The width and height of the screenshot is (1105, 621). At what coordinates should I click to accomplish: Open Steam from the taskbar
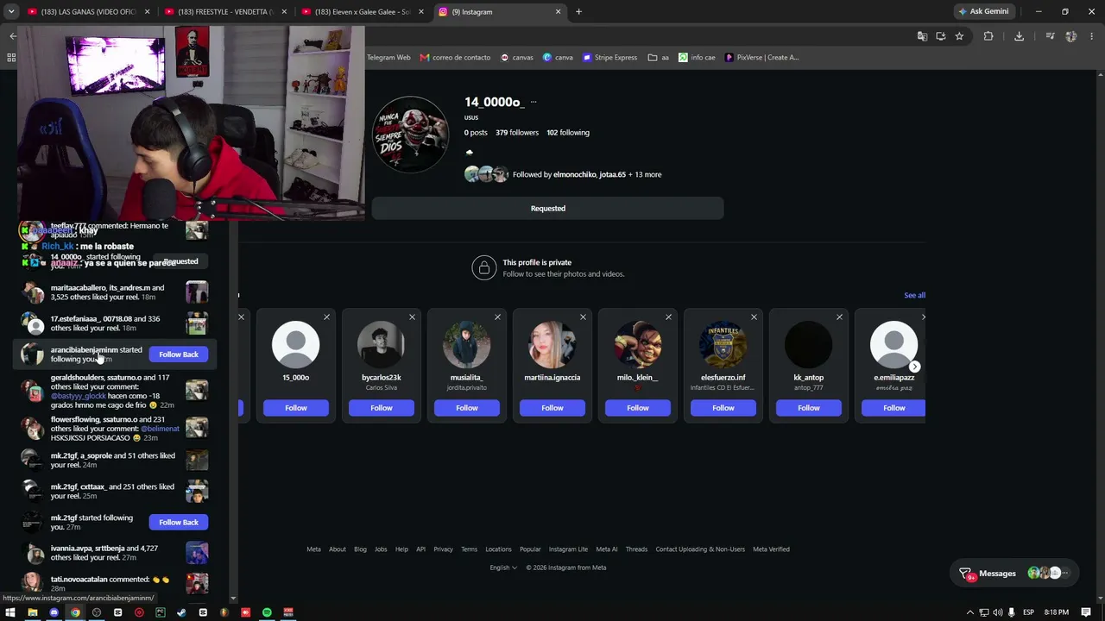(181, 612)
